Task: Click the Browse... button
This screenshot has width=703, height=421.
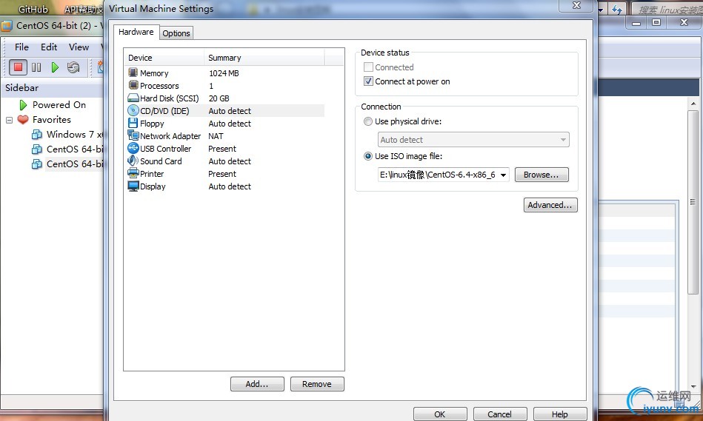Action: coord(542,175)
